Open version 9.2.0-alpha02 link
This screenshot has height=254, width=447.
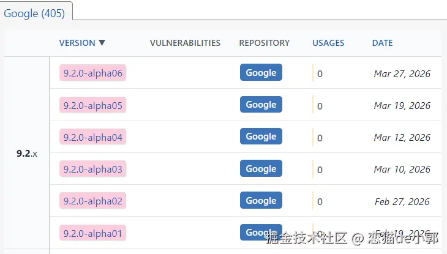point(93,201)
